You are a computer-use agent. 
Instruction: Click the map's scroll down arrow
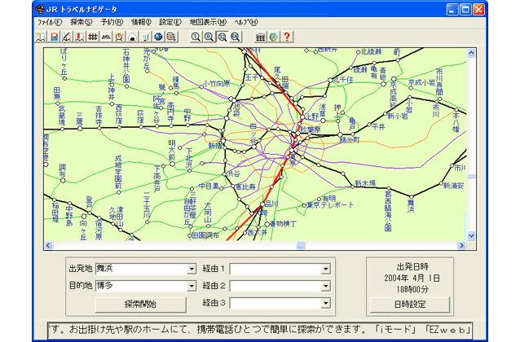click(x=471, y=236)
